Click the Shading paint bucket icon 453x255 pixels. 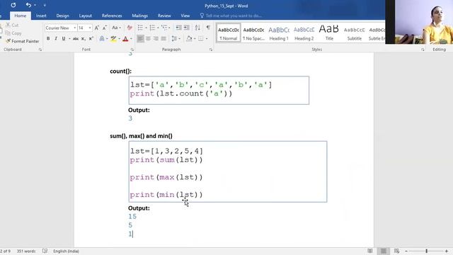click(189, 38)
